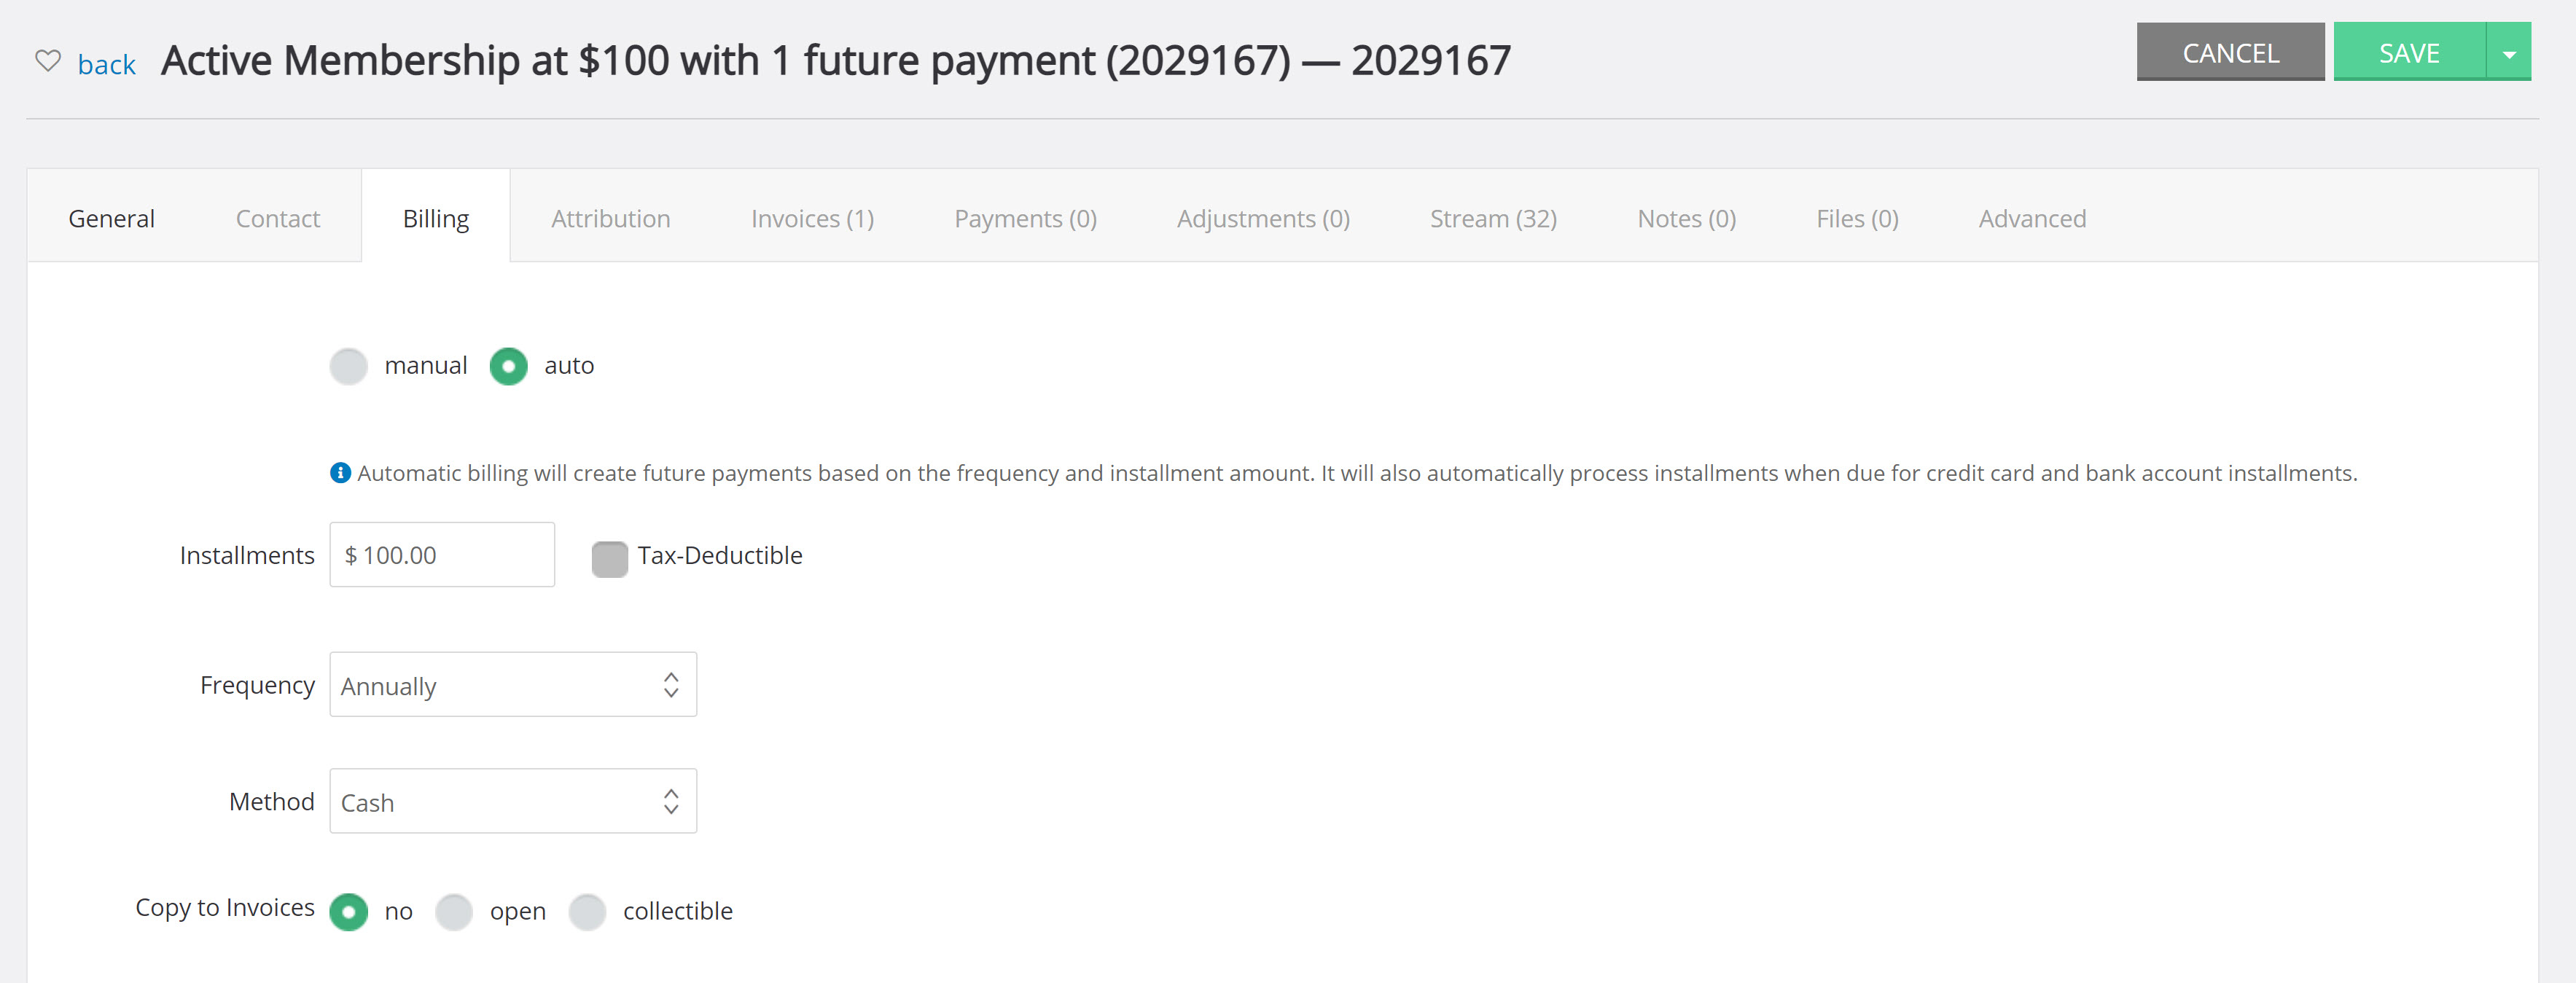Open the Attribution tab
Screen dimensions: 2576x983
pos(610,218)
